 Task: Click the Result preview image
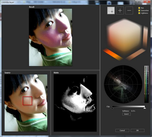(x=50, y=37)
